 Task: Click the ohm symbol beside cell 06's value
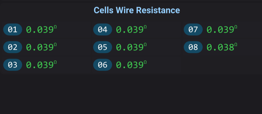click(x=145, y=62)
